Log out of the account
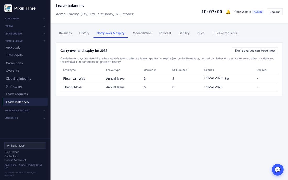 point(275,12)
